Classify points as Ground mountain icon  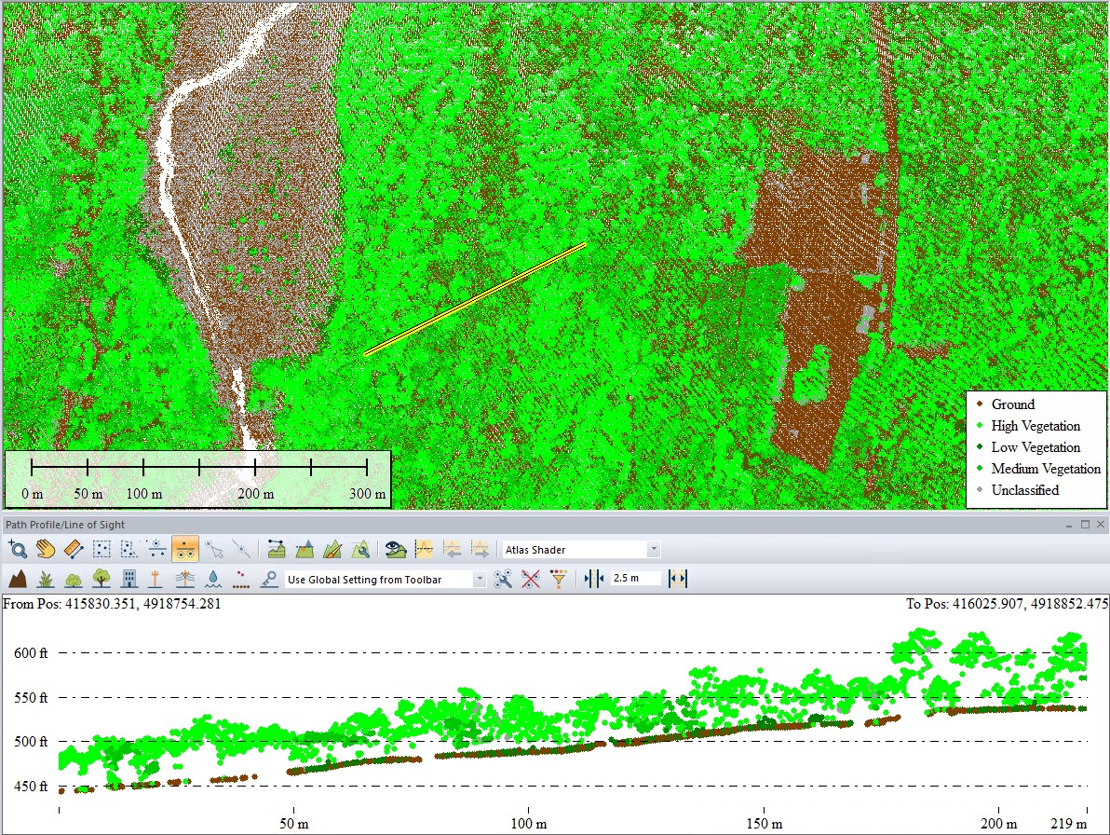[18, 579]
